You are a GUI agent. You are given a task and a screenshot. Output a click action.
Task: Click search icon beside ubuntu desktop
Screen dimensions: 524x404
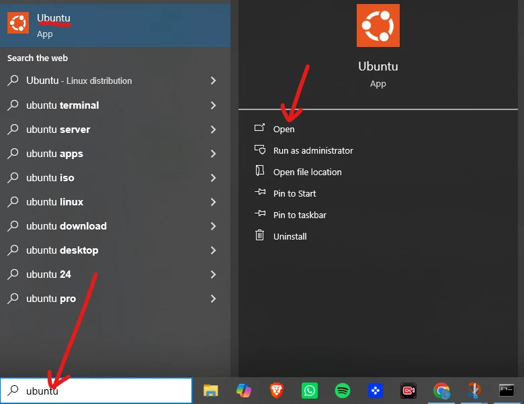(x=13, y=250)
